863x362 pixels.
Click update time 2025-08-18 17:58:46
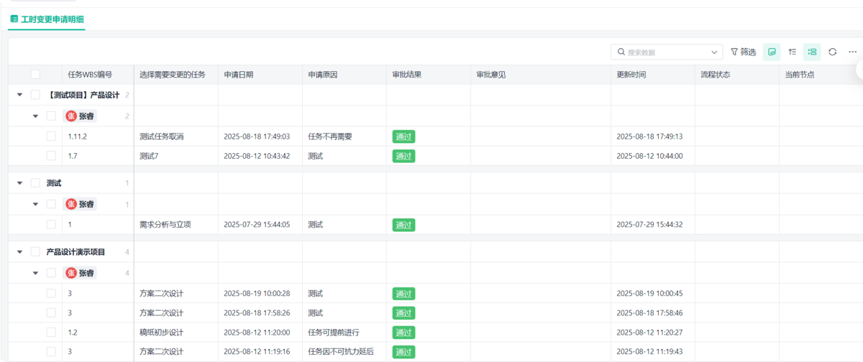[x=649, y=313]
